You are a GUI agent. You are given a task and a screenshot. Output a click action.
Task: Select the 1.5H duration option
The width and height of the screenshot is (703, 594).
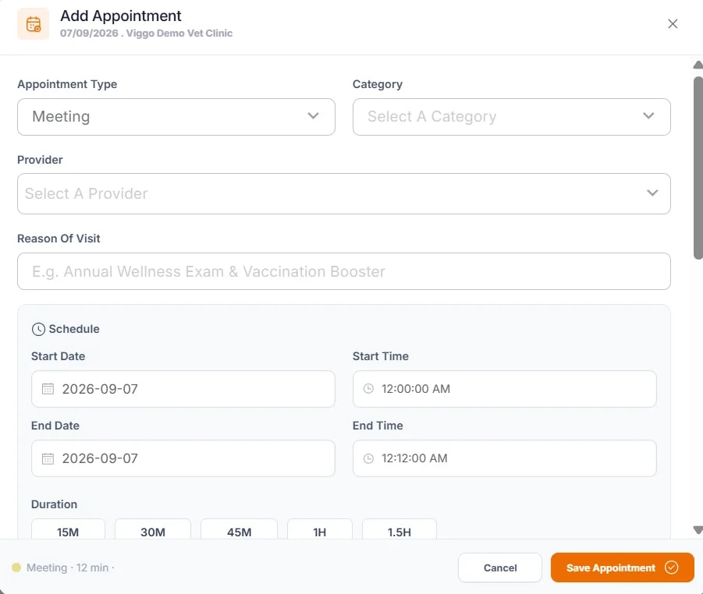click(399, 529)
